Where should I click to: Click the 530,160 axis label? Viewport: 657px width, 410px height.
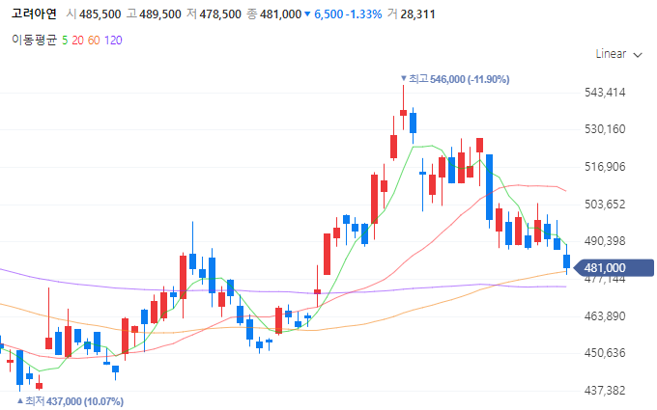click(605, 129)
